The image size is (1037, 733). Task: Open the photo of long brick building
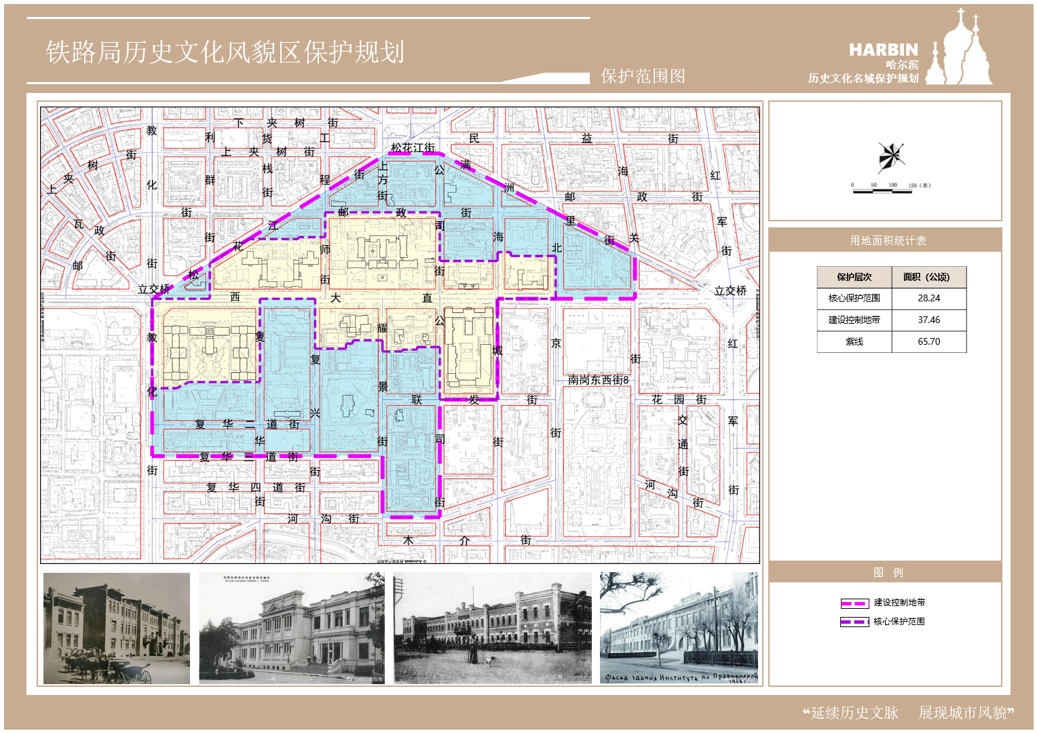[x=493, y=628]
